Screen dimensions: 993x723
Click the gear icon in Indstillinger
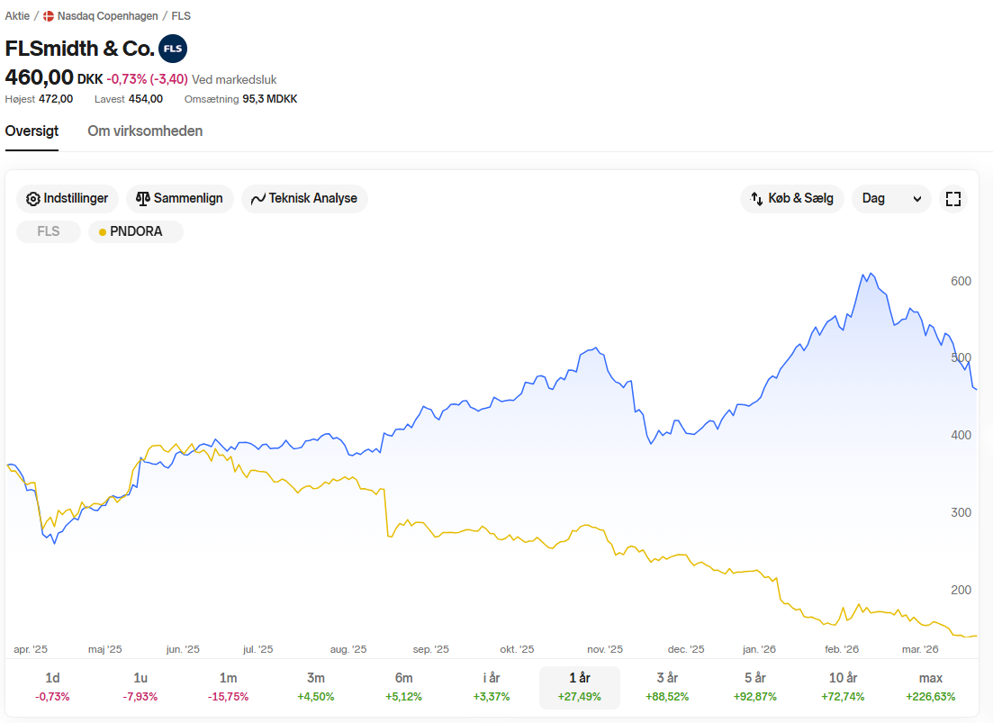[x=33, y=199]
